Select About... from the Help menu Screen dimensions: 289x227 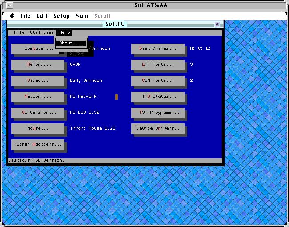coord(72,43)
